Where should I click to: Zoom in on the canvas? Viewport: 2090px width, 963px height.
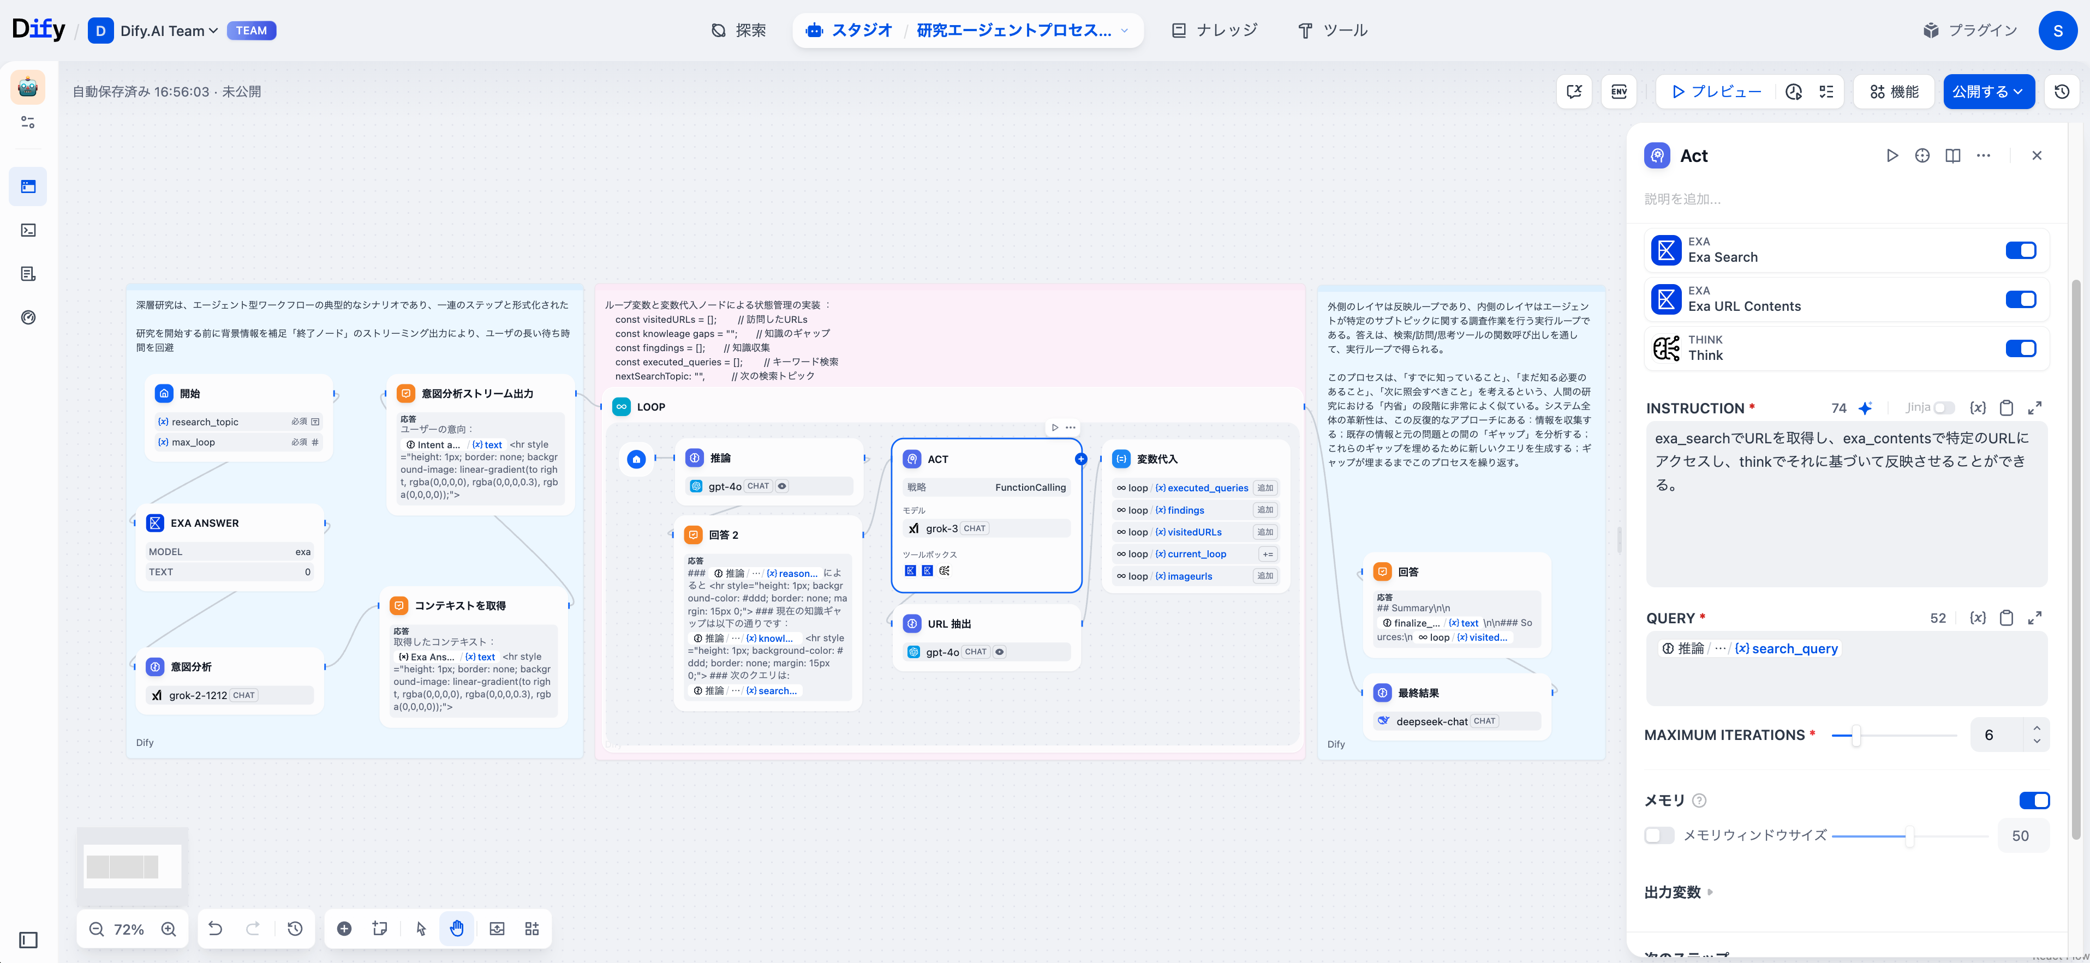(169, 929)
